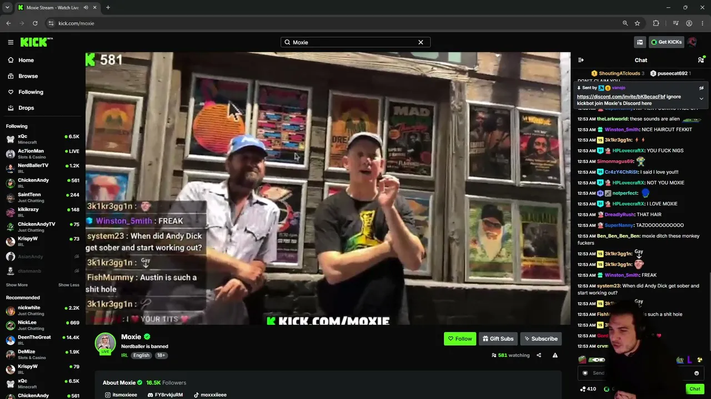
Task: Mute the Moxie Stream tab audio icon
Action: (86, 7)
